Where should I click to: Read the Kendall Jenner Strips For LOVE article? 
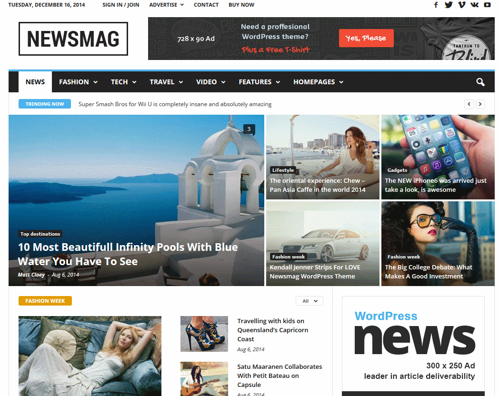click(x=315, y=272)
